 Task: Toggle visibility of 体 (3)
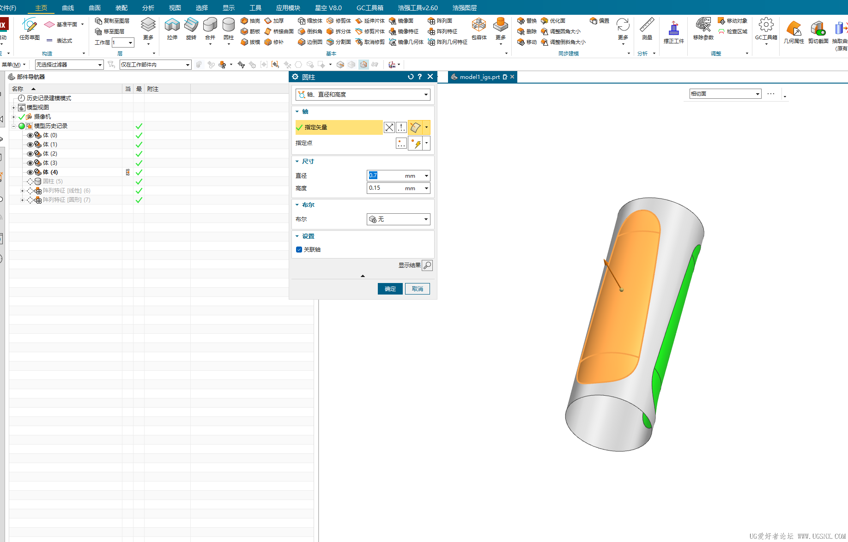tap(30, 163)
